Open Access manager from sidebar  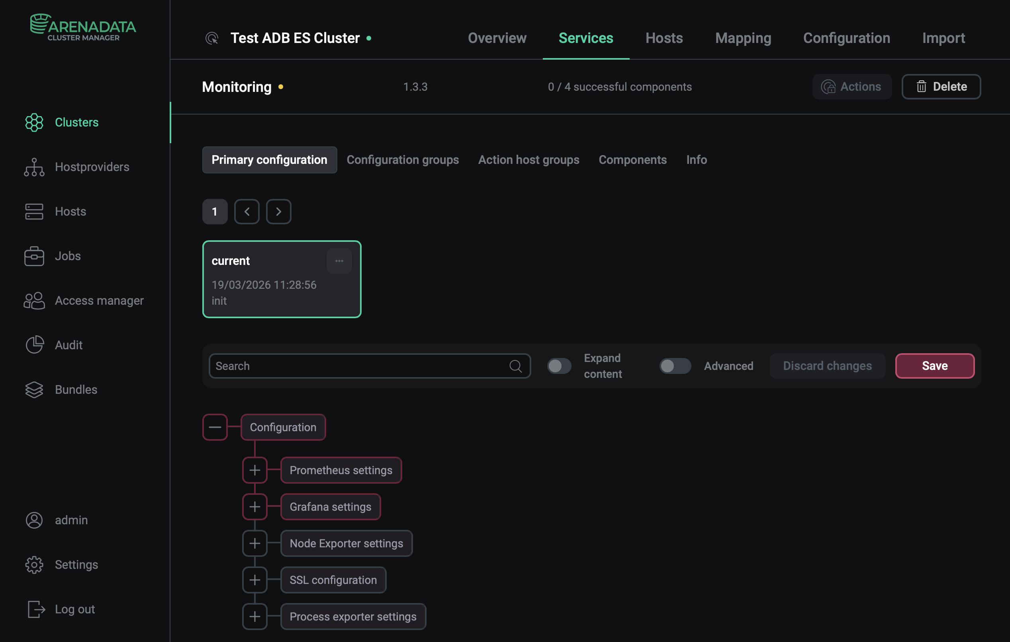[x=99, y=300]
